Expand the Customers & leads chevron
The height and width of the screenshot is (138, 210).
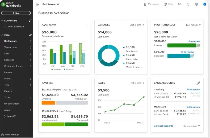(31, 66)
